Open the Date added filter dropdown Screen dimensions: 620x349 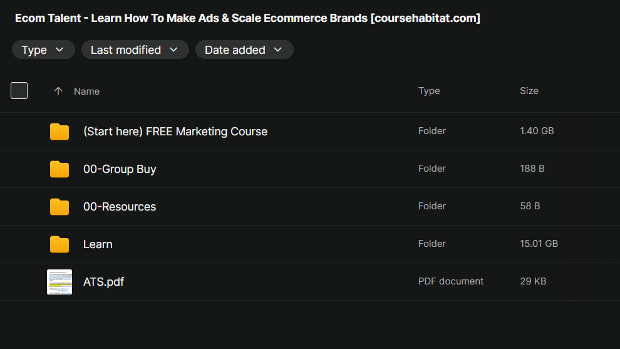[x=244, y=50]
